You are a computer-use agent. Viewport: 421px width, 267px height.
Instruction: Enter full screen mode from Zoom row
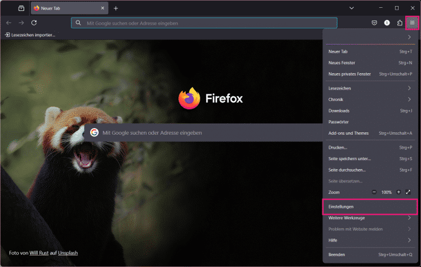tap(408, 191)
